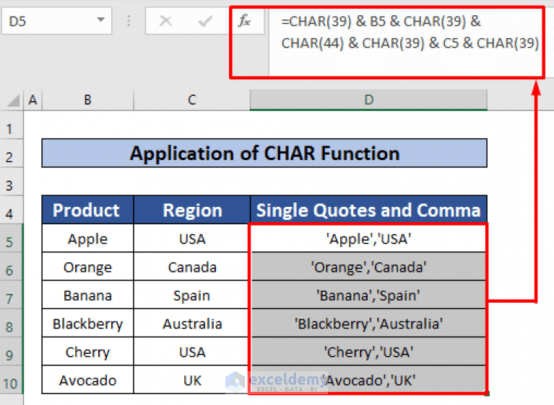Viewport: 554px width, 405px height.
Task: Select the result cell 'Cherry','USA'
Action: click(368, 352)
